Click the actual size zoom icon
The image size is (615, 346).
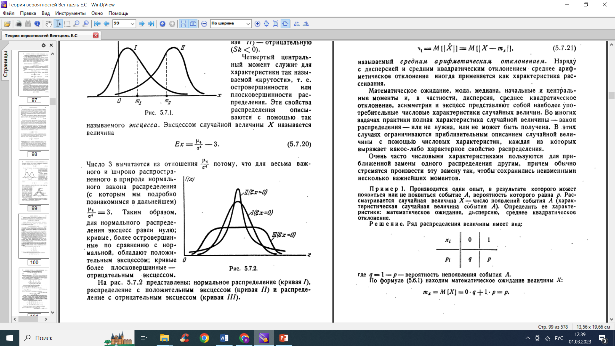[x=266, y=24]
